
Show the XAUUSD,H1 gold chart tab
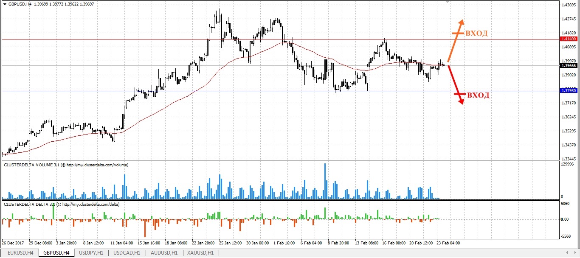tap(200, 253)
